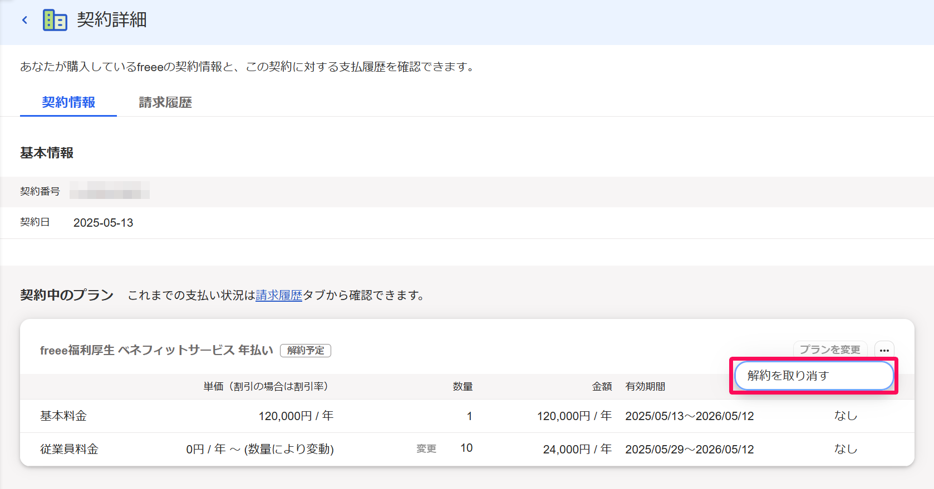Click なし in the 従業員料金 row
Viewport: 934px width, 489px height.
coord(845,449)
